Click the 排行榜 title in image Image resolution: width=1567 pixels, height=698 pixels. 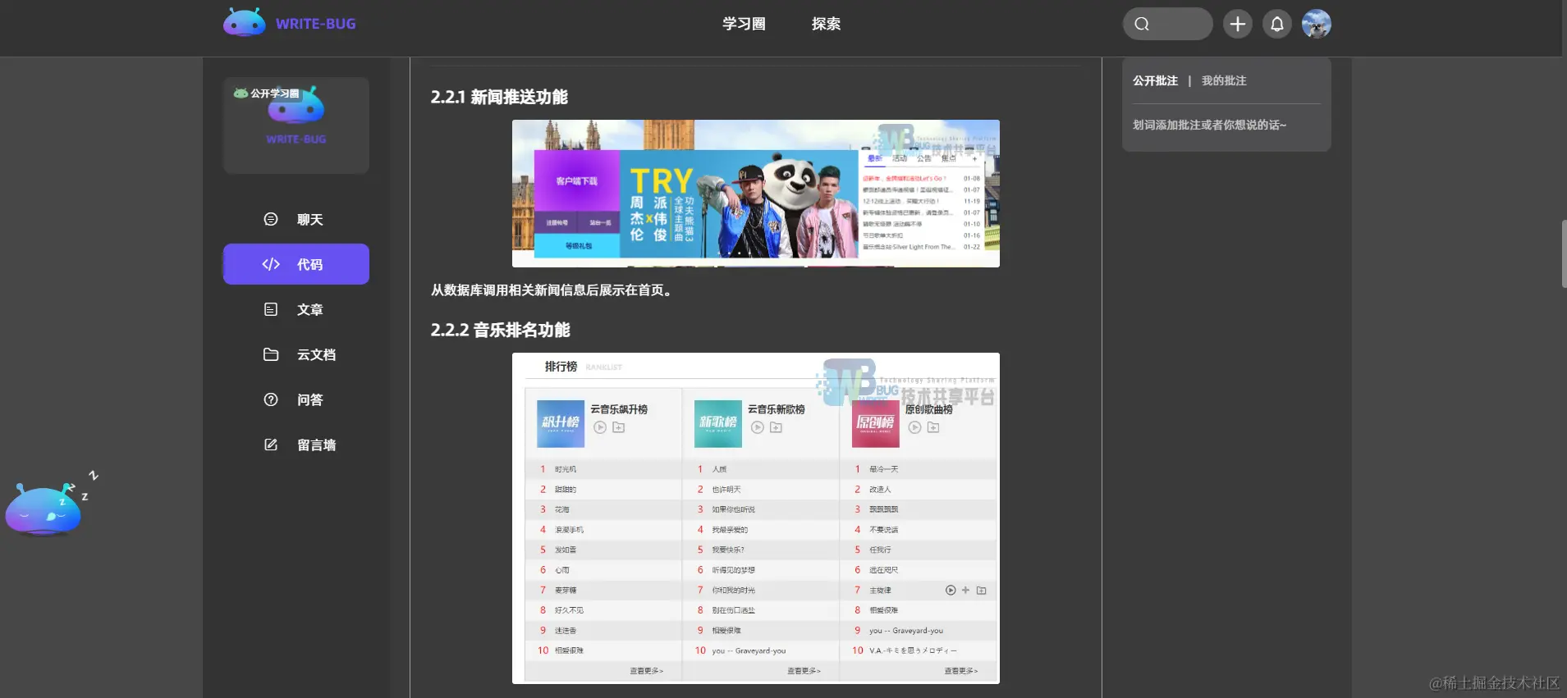coord(561,367)
